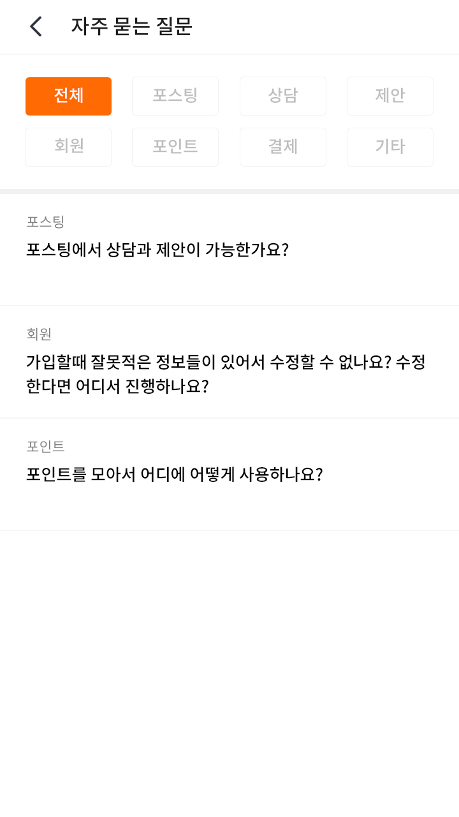Viewport: 459px width, 817px height.
Task: Open the 결제 category filter
Action: click(283, 147)
